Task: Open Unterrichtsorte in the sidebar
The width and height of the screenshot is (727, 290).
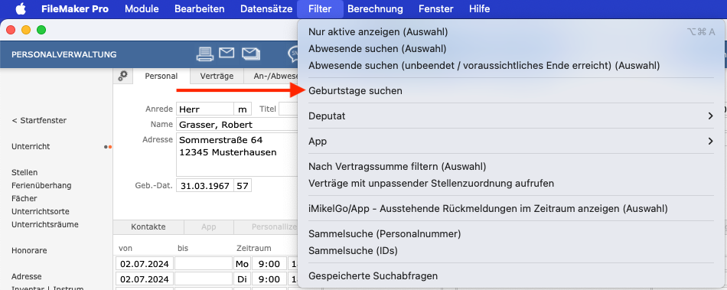Action: 41,211
